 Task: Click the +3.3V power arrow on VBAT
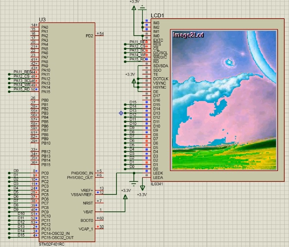(x=125, y=198)
